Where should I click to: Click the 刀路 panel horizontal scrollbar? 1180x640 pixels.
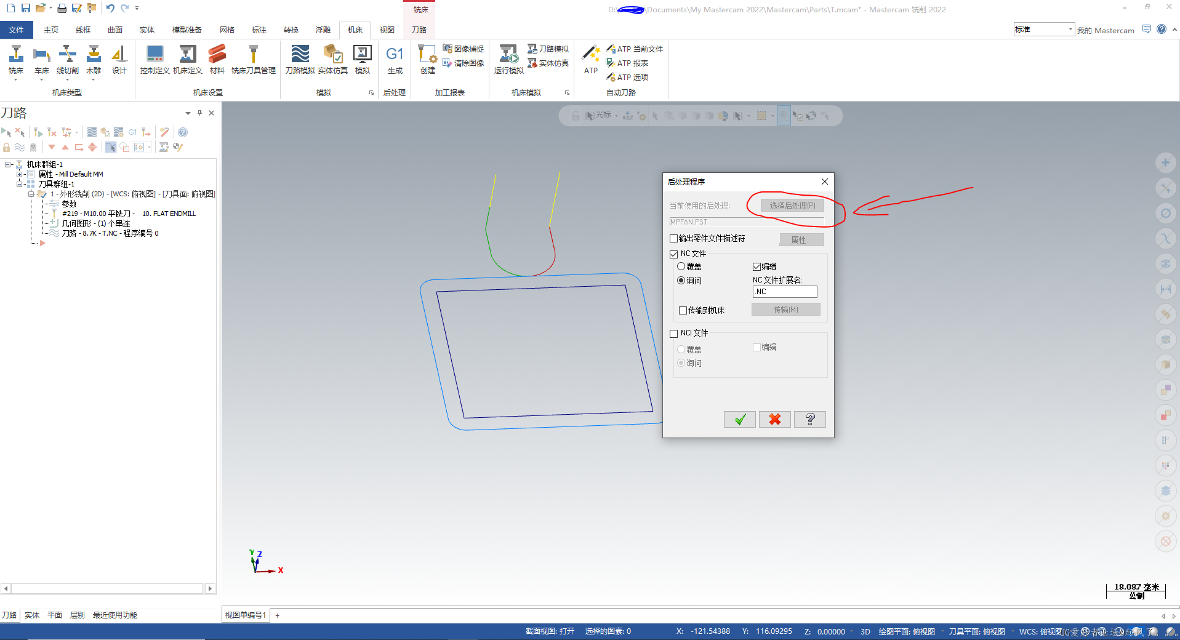[108, 589]
